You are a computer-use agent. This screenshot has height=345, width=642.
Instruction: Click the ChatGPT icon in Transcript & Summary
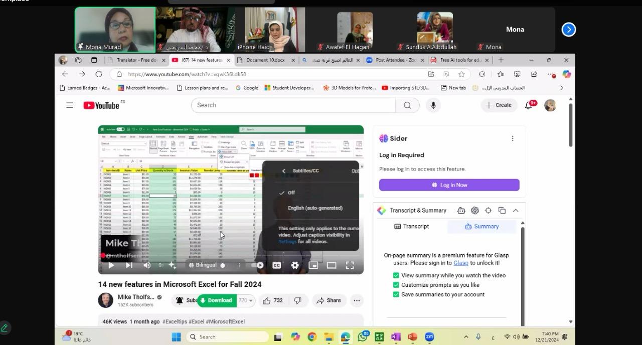pos(474,211)
